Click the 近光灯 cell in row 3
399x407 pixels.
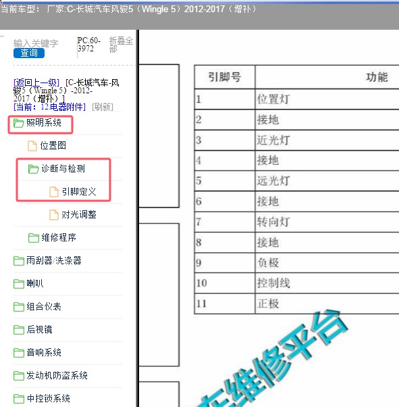[327, 140]
